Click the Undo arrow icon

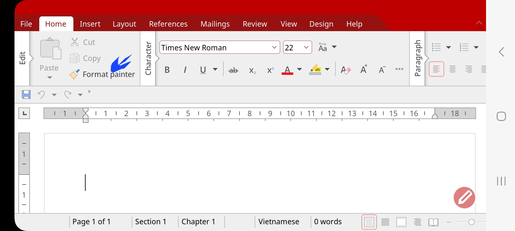41,94
